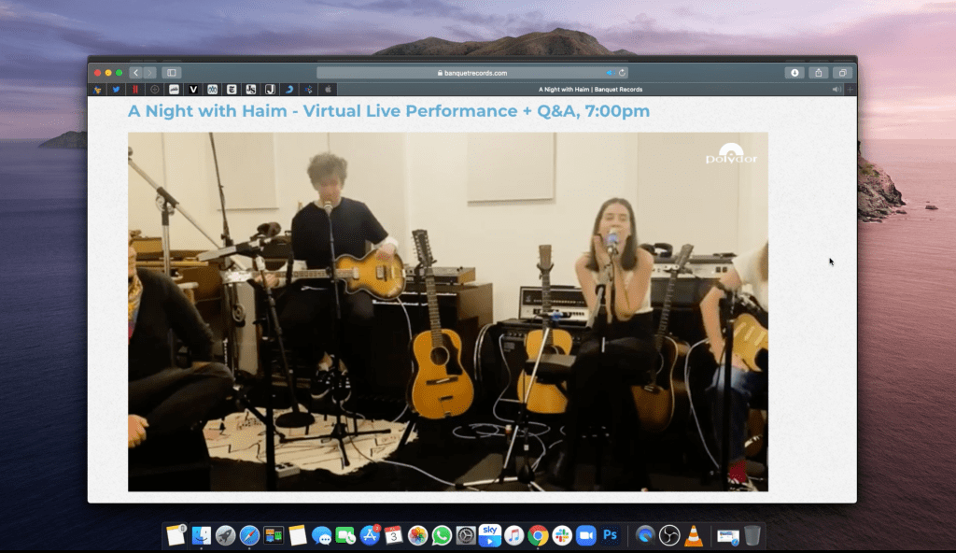
Task: Go back to the previous page
Action: coord(136,73)
